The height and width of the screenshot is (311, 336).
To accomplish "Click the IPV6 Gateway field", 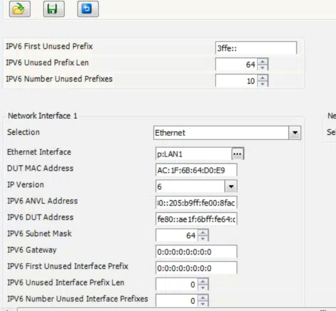I will pos(196,251).
